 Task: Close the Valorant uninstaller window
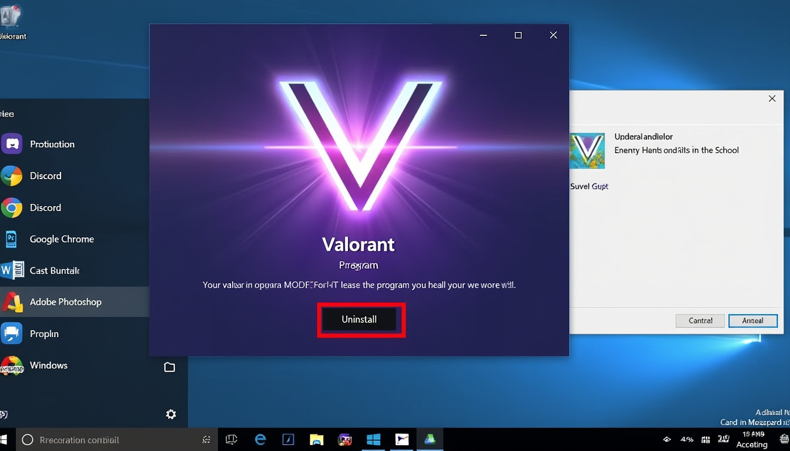point(553,35)
